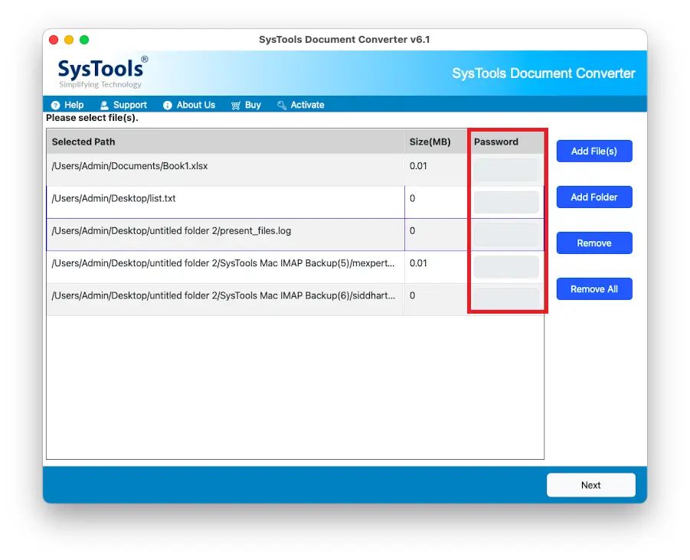
Task: Click password field for IMAP Backup(6) row
Action: pos(506,299)
